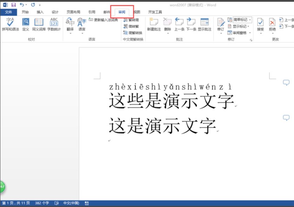The width and height of the screenshot is (294, 207).
Task: Switch to the 开始 ribbon tab
Action: pyautogui.click(x=26, y=11)
